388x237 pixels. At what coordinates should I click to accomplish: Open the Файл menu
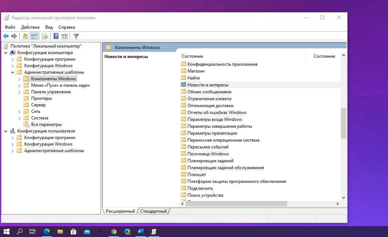10,27
